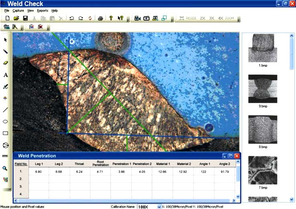Open a file using the folder icon
The width and height of the screenshot is (296, 209).
pyautogui.click(x=16, y=18)
